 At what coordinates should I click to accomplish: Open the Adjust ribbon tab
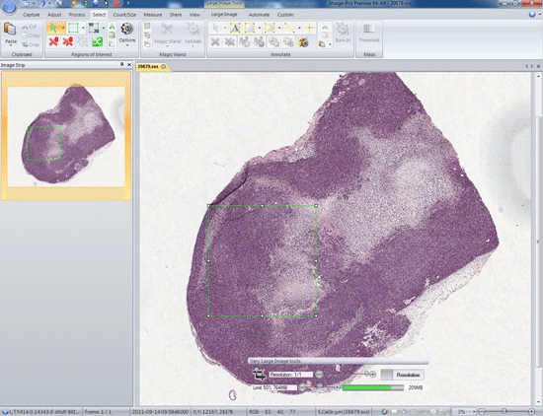pos(54,15)
